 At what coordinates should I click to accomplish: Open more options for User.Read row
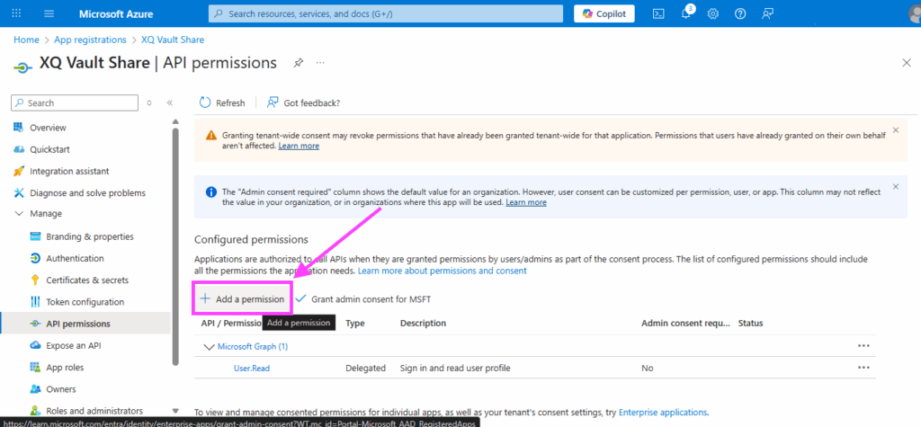click(x=863, y=368)
